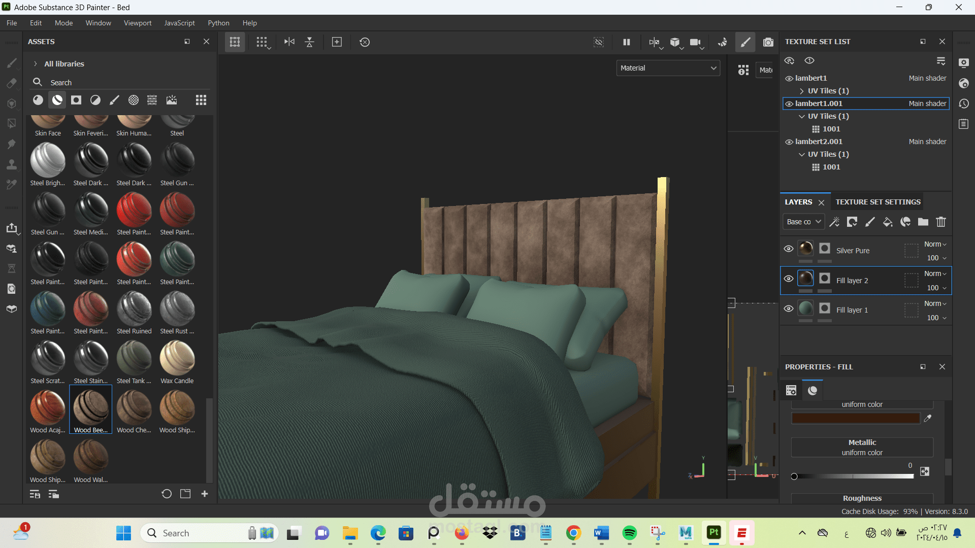Open the camera screenshot icon in toolbar

(768, 42)
